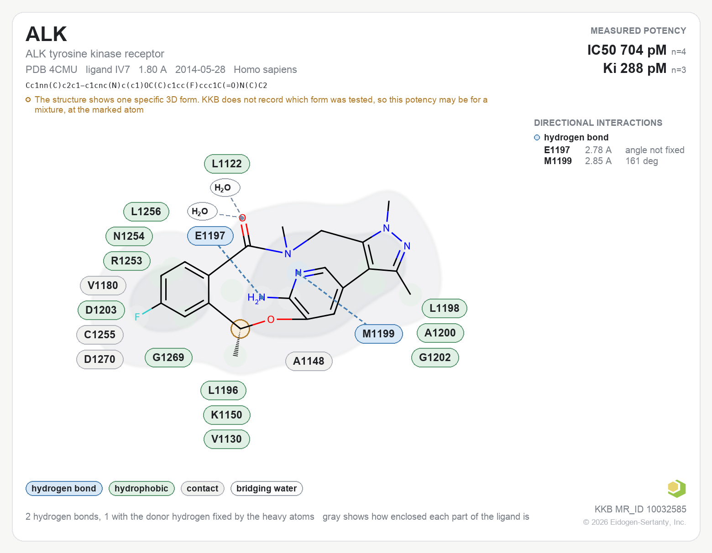Select the hydrogen bond legend pill
The image size is (712, 553).
tap(64, 488)
